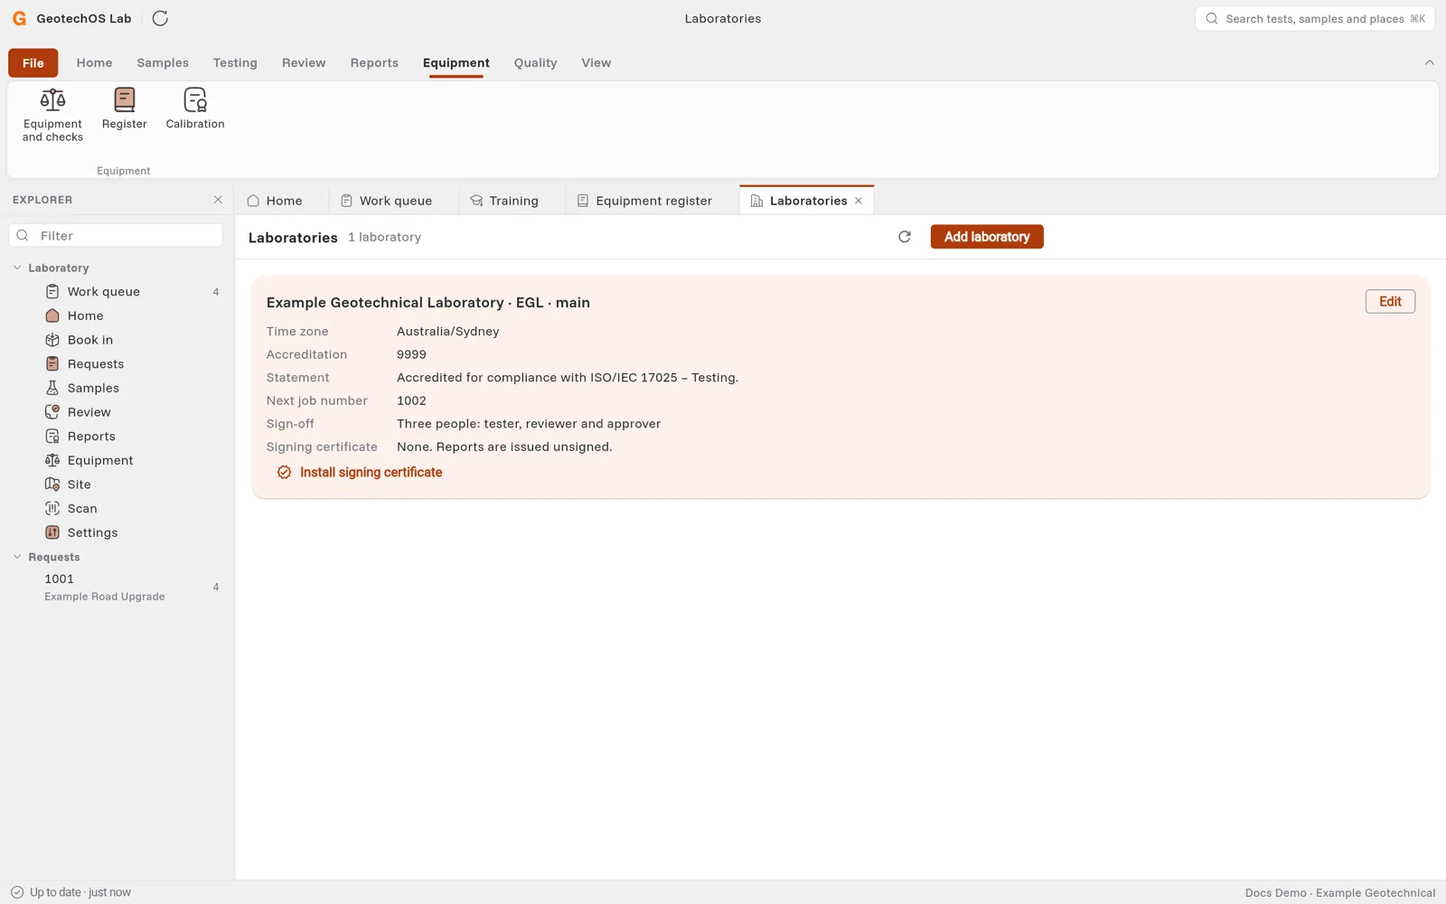Click the next job number 1002
Screen dimensions: 1446x904
(411, 400)
